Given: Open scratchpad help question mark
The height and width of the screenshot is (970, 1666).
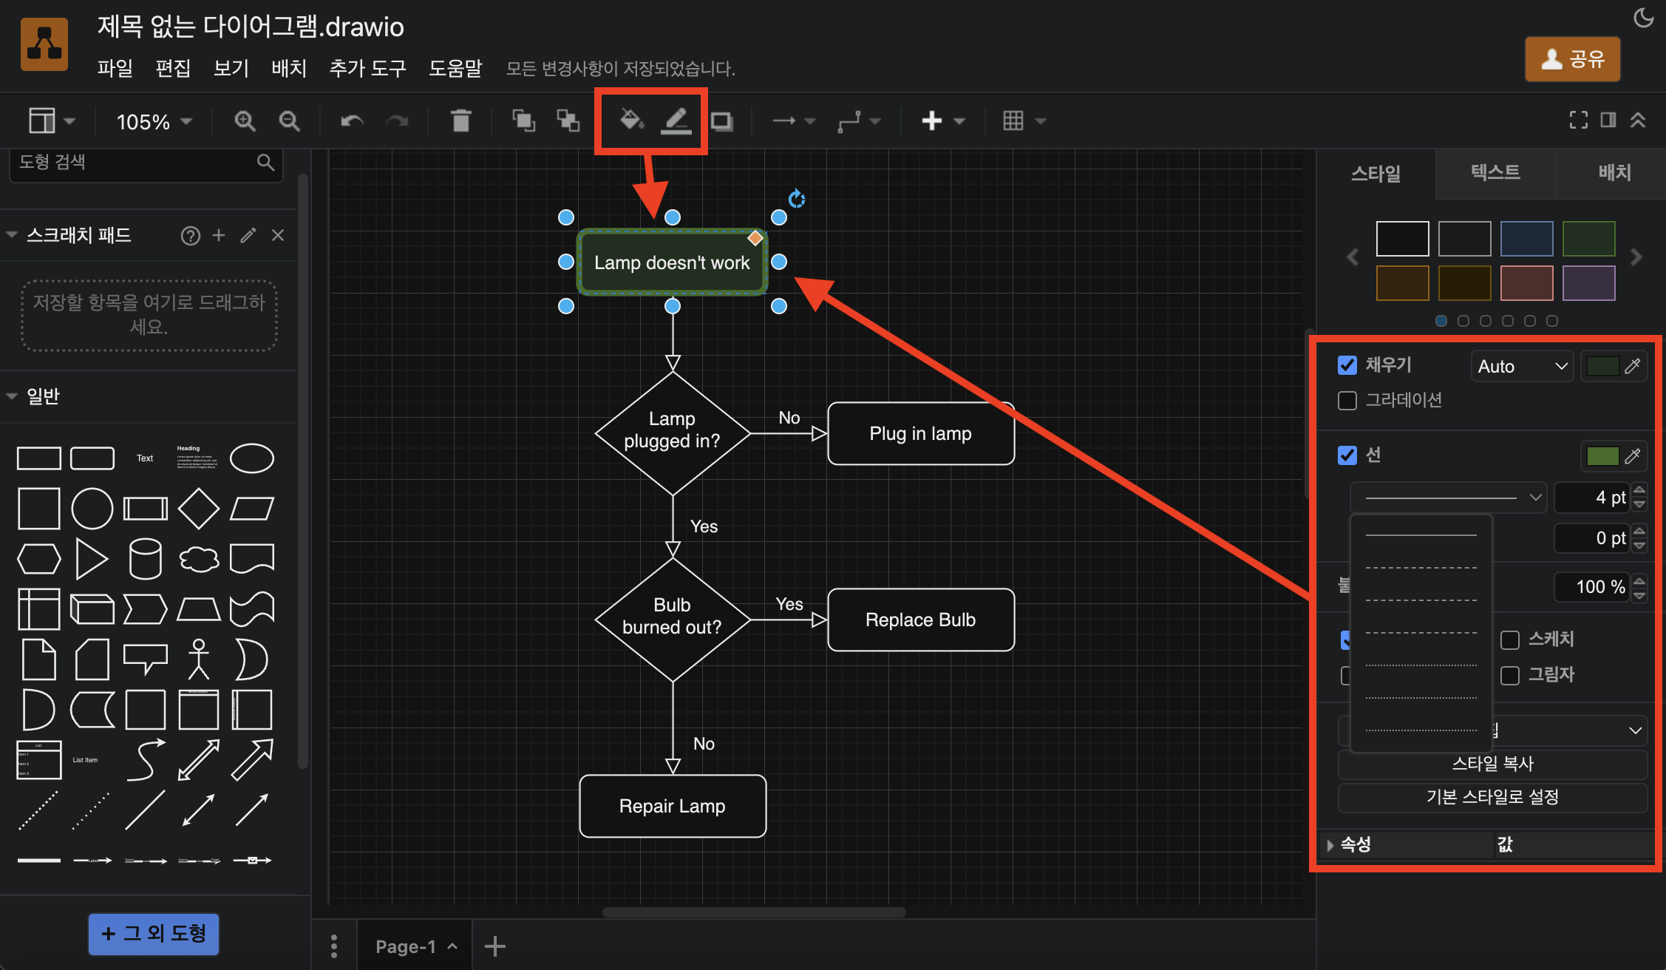Looking at the screenshot, I should pos(191,236).
